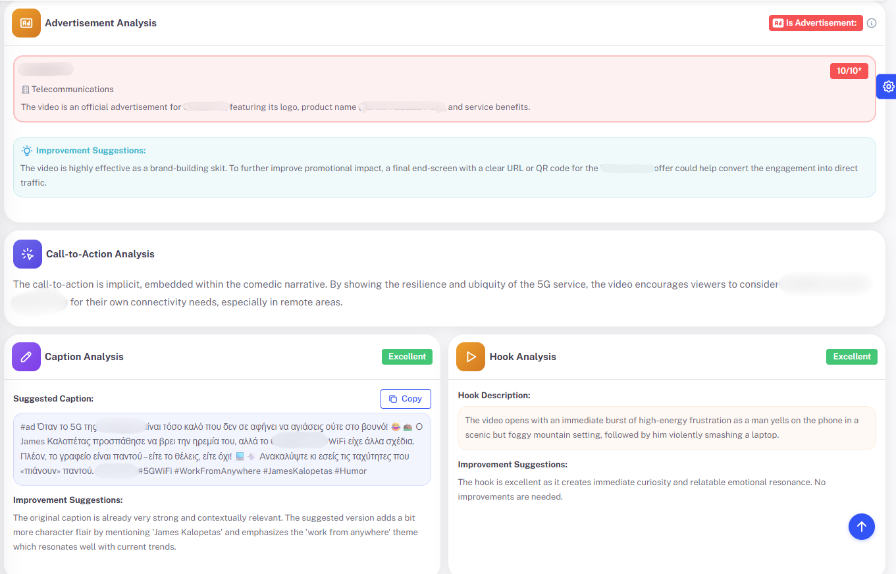Click the hook description text box
The image size is (896, 574).
666,428
